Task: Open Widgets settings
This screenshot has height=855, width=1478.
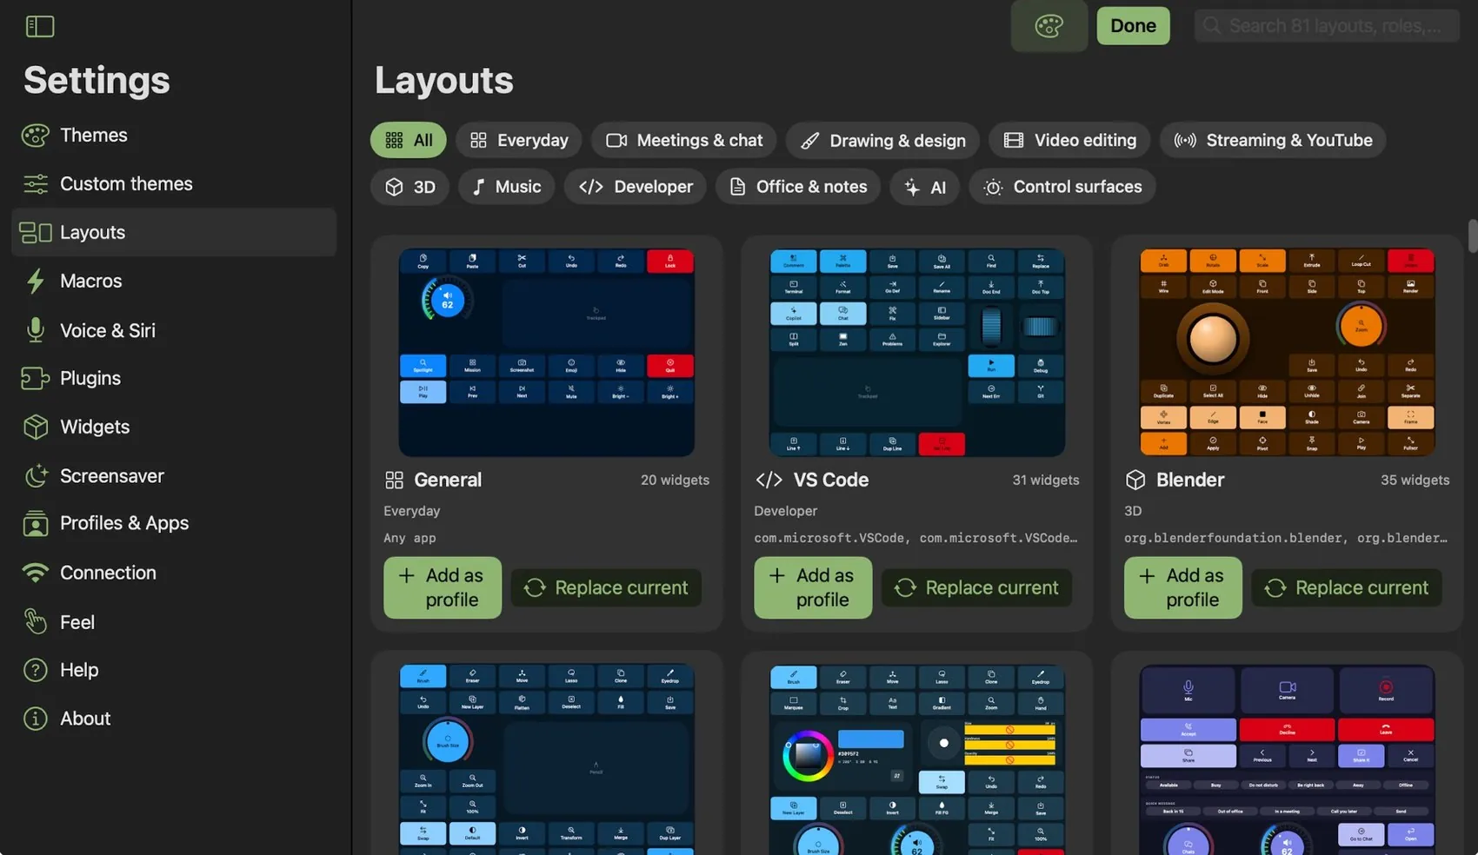Action: 174,427
